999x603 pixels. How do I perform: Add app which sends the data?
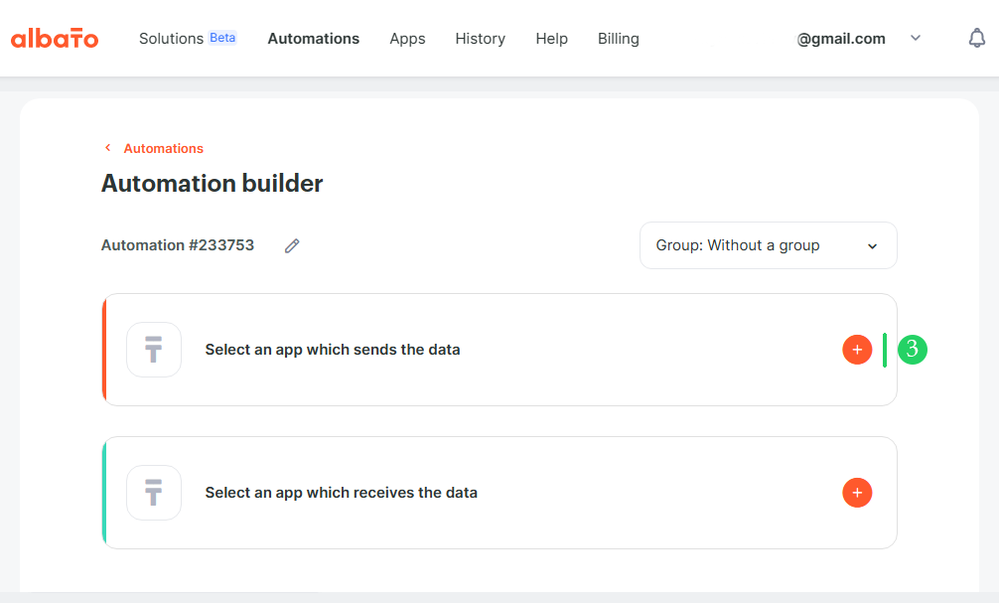pos(857,350)
